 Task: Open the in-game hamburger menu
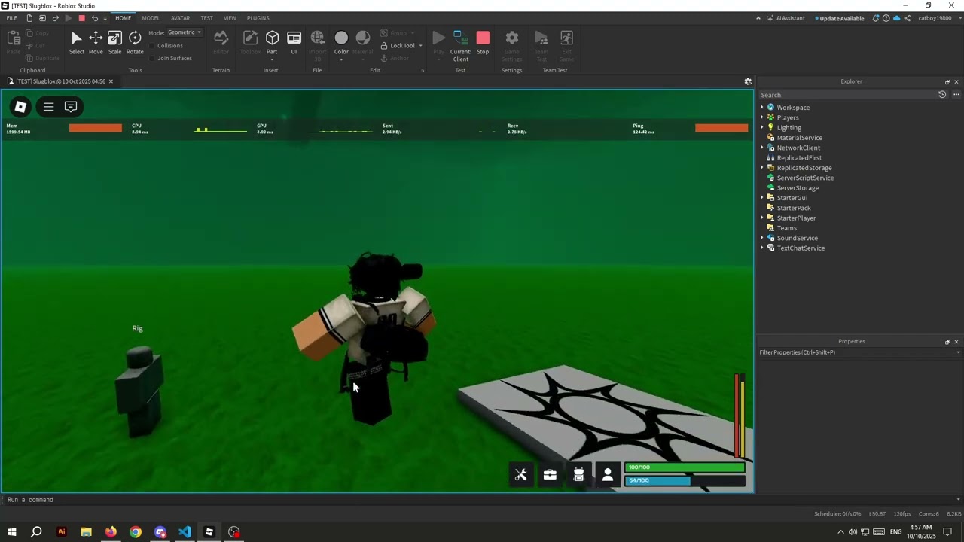click(x=48, y=107)
